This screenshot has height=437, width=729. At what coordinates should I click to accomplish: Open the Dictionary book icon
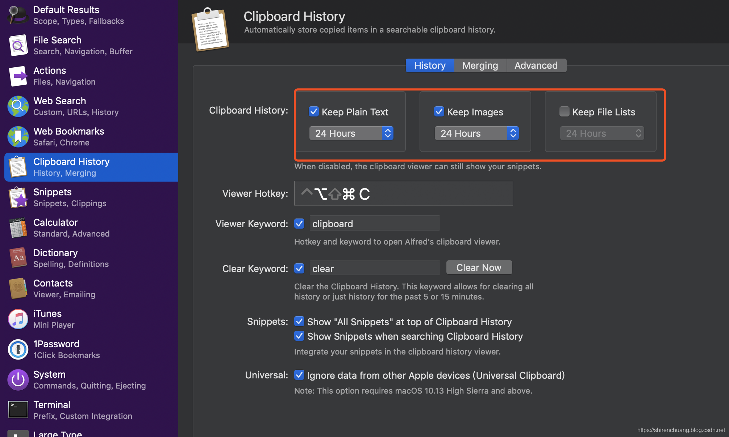tap(18, 258)
